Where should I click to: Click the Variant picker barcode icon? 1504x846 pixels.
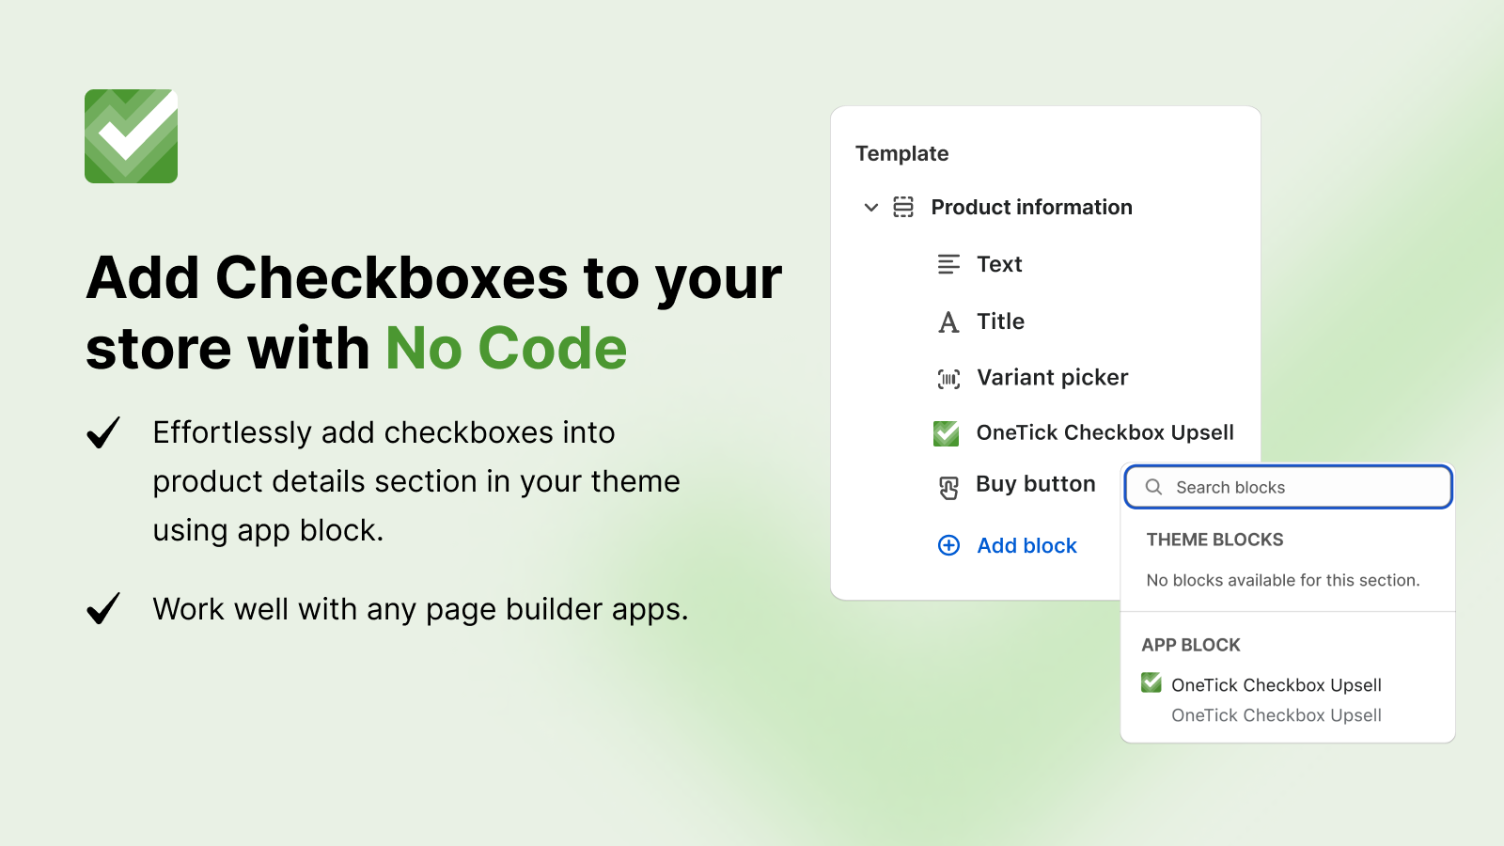pyautogui.click(x=948, y=379)
